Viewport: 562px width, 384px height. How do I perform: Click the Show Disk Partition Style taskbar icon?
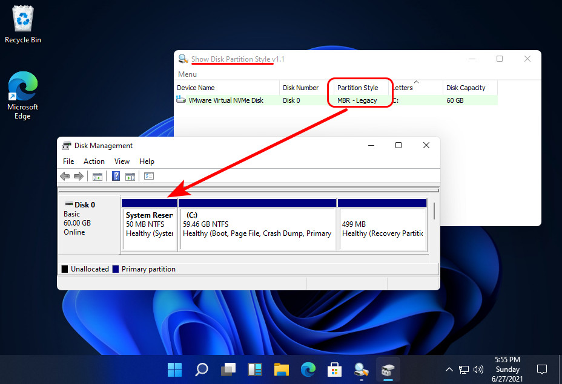pos(362,369)
